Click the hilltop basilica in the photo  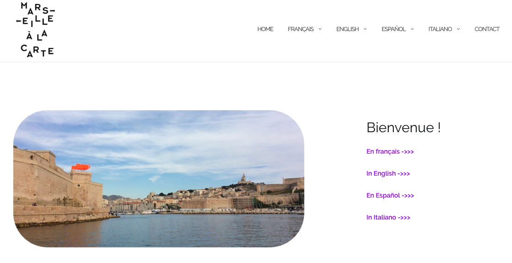click(x=243, y=178)
